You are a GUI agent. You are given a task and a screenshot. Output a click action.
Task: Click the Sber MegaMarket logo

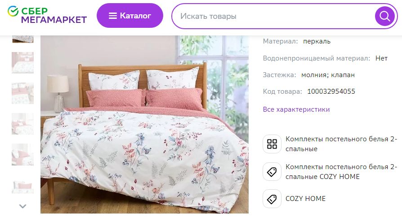47,15
